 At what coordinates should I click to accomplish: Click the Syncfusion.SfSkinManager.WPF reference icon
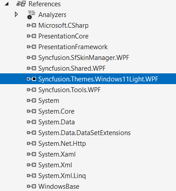click(32, 58)
